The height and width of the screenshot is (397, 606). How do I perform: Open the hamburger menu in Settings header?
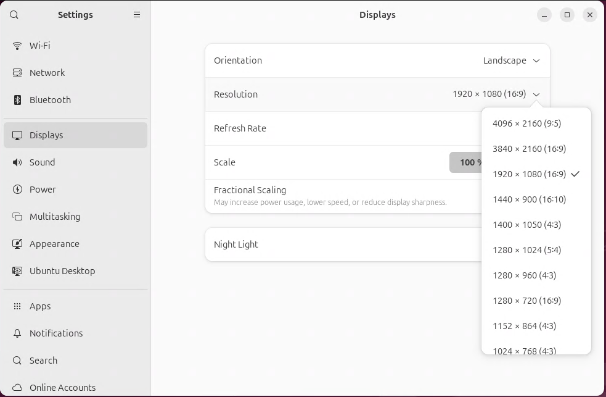click(x=137, y=15)
